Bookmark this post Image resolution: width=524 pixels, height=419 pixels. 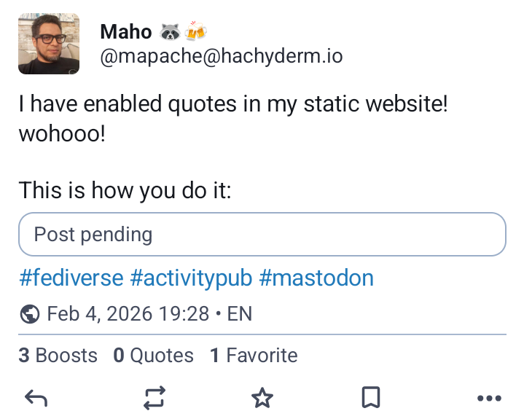370,398
